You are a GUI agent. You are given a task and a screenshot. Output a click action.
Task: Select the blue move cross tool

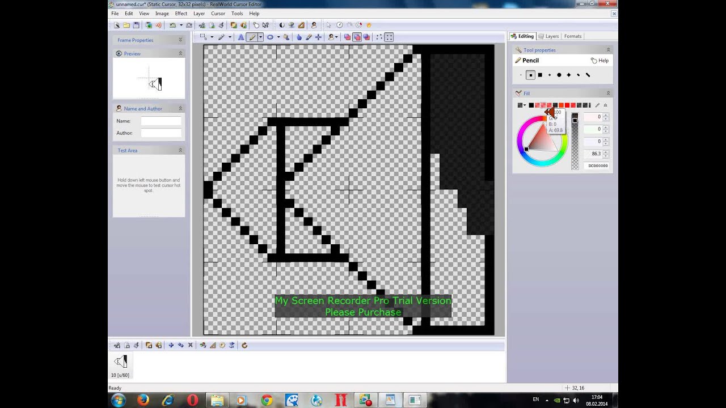(x=318, y=37)
